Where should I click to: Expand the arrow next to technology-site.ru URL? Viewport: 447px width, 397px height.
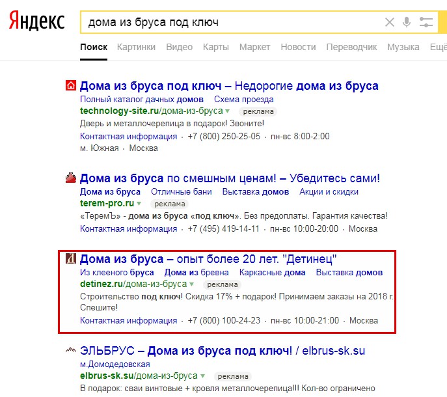click(228, 111)
